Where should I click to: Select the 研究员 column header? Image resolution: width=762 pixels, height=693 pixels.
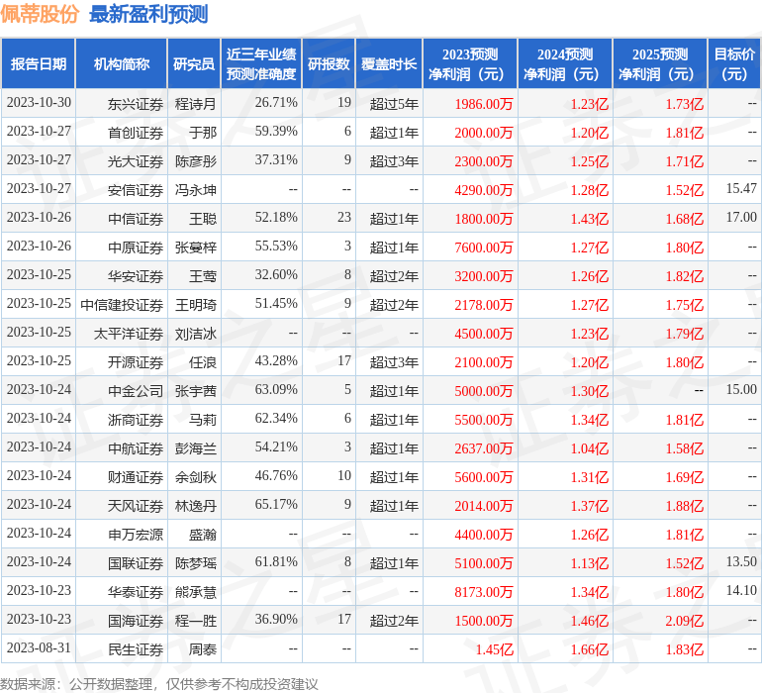194,64
